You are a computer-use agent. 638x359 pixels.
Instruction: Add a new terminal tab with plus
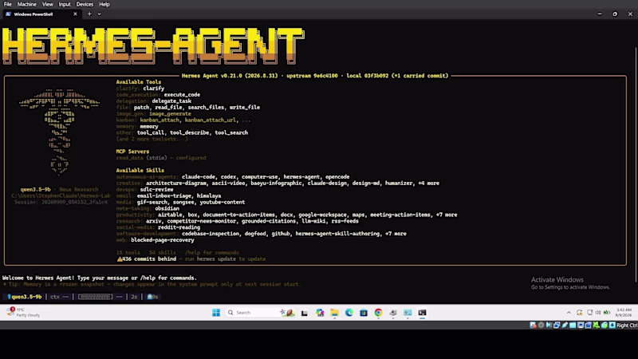click(89, 14)
